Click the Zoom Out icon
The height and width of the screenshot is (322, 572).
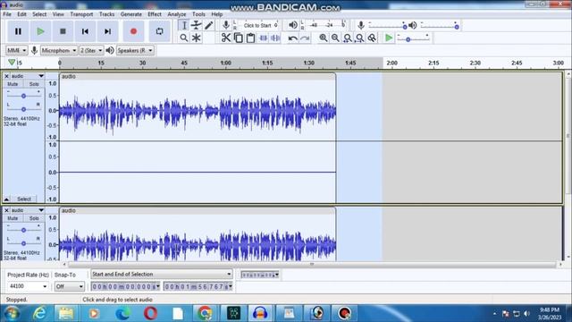pyautogui.click(x=335, y=38)
